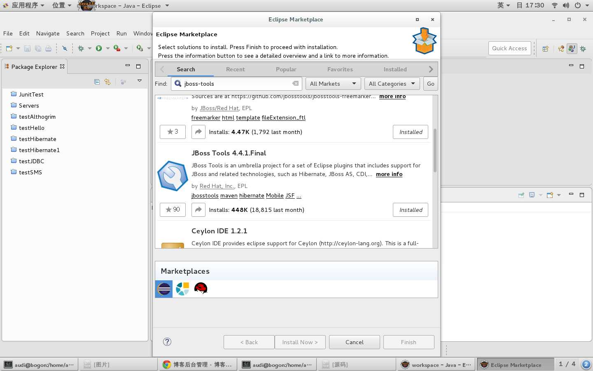The width and height of the screenshot is (593, 371).
Task: Maximize the Package Explorer view
Action: [x=138, y=66]
